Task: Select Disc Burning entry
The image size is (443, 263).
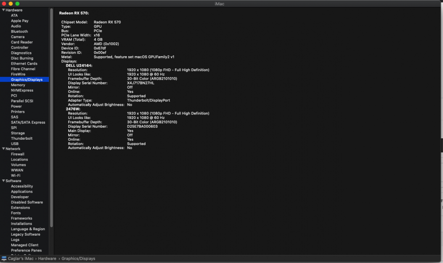Action: pos(22,58)
